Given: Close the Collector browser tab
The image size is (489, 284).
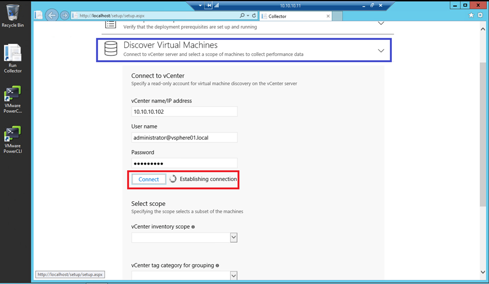Looking at the screenshot, I should [328, 16].
